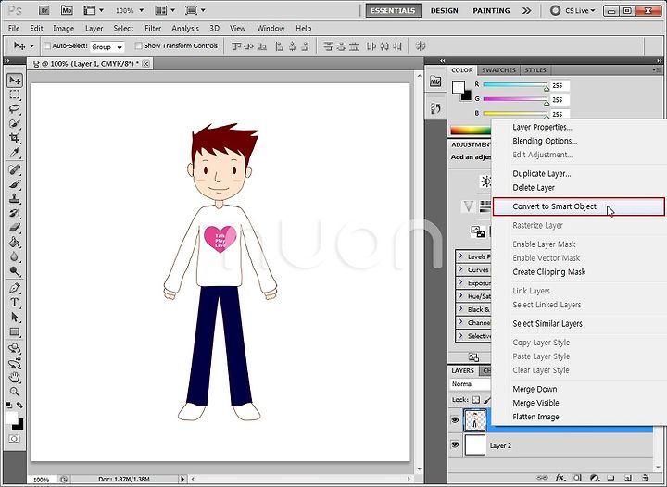Select the Rectangular Marquee tool
This screenshot has width=667, height=487.
15,94
